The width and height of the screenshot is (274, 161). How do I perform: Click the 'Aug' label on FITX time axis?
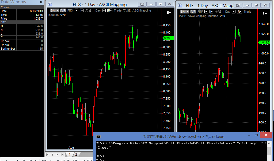click(71, 148)
